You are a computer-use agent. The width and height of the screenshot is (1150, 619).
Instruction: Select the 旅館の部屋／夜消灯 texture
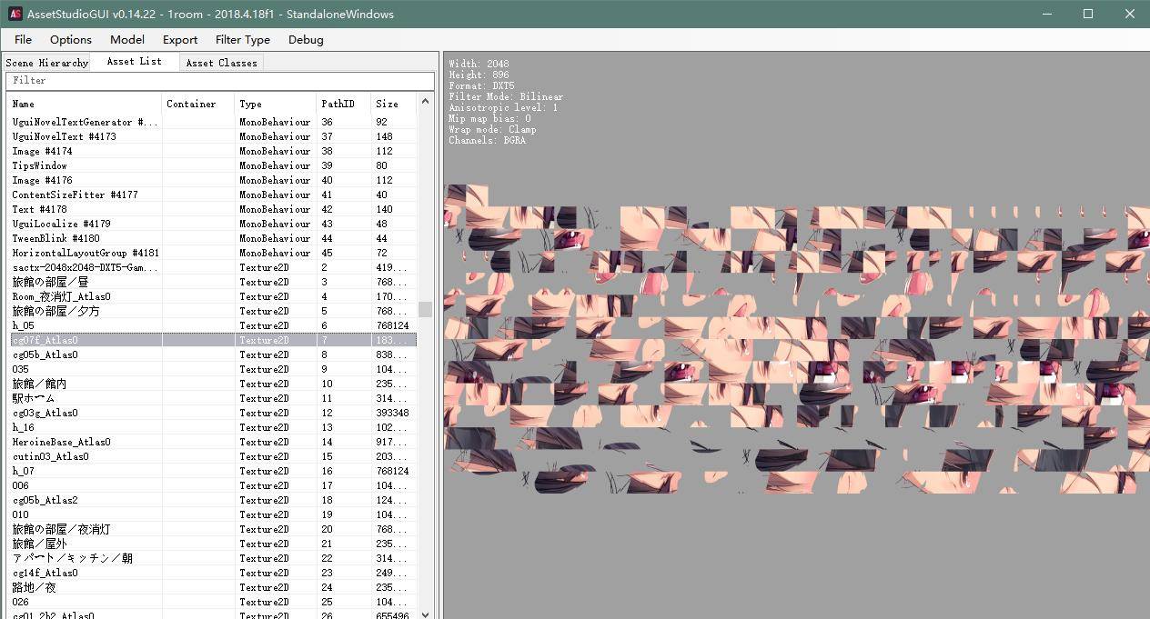point(212,529)
